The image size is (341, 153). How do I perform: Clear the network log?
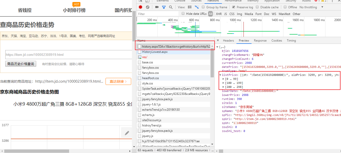point(148,7)
